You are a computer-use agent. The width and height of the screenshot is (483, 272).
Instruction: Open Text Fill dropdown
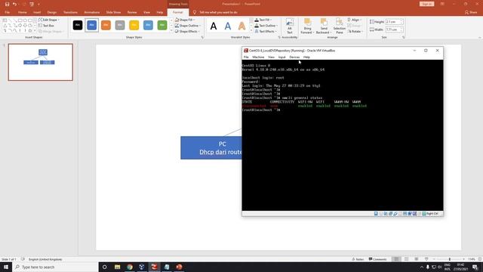click(263, 20)
